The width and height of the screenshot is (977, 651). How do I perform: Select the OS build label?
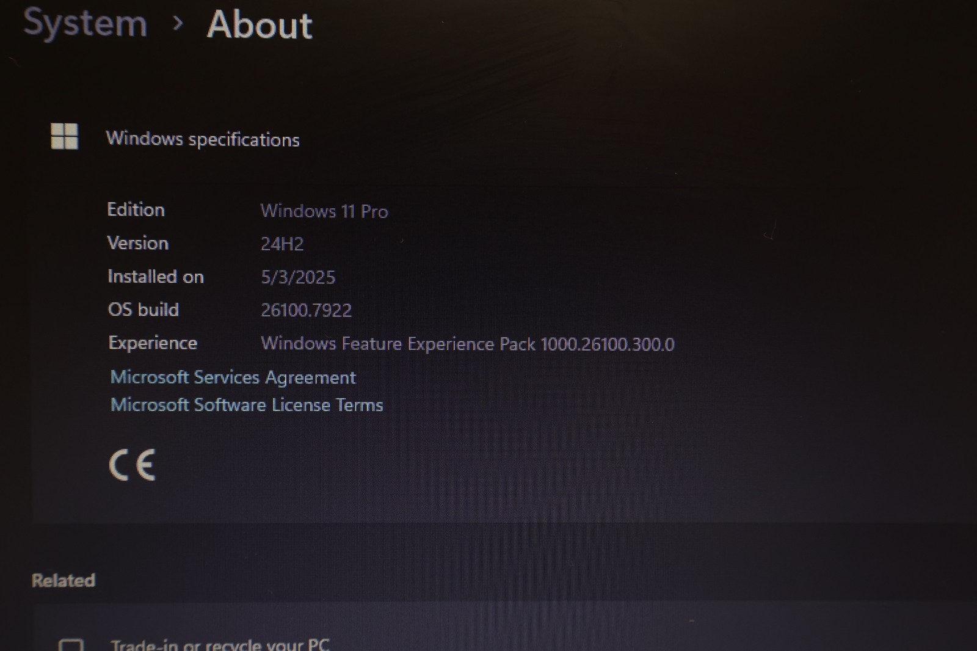(143, 310)
